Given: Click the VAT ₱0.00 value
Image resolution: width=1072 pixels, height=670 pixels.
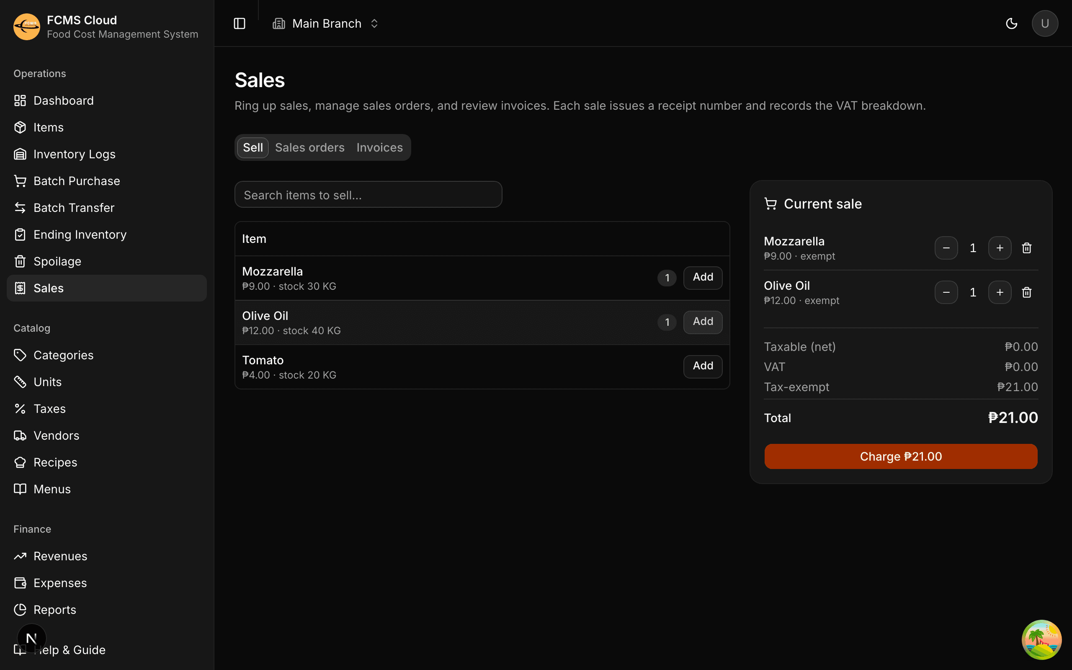Looking at the screenshot, I should pyautogui.click(x=1021, y=367).
